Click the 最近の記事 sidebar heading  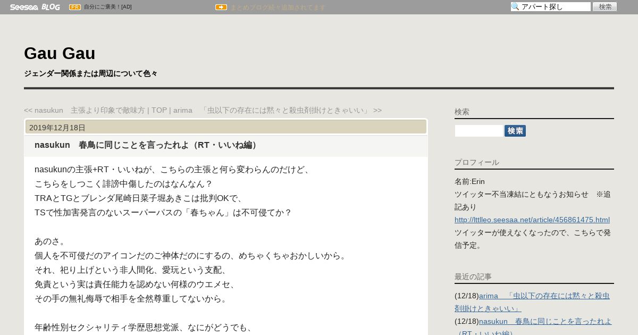473,277
